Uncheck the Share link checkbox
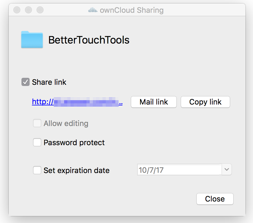253x223 pixels. [26, 82]
